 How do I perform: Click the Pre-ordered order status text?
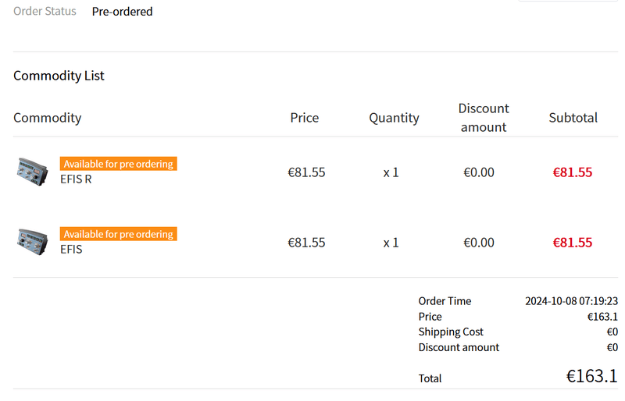tap(122, 12)
